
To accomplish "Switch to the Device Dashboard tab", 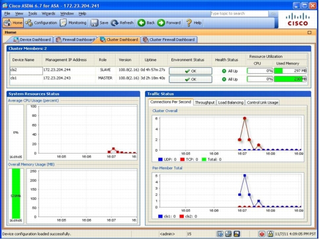I will (x=32, y=40).
